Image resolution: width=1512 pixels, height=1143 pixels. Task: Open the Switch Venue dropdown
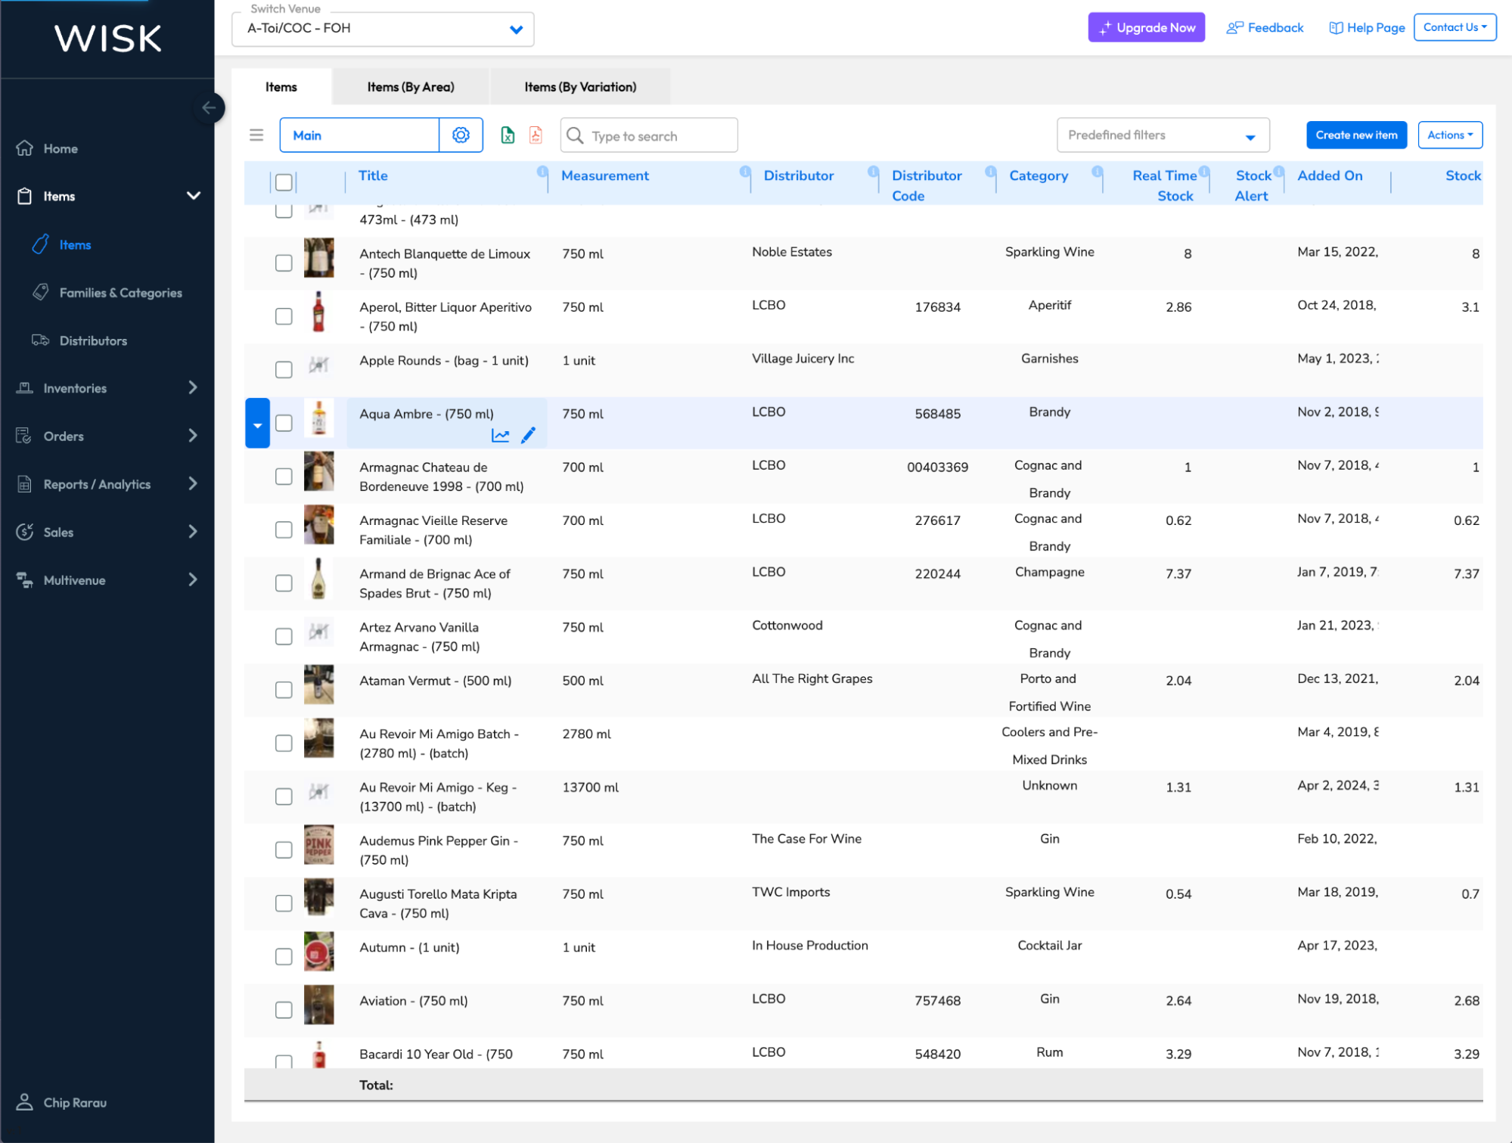tap(382, 29)
